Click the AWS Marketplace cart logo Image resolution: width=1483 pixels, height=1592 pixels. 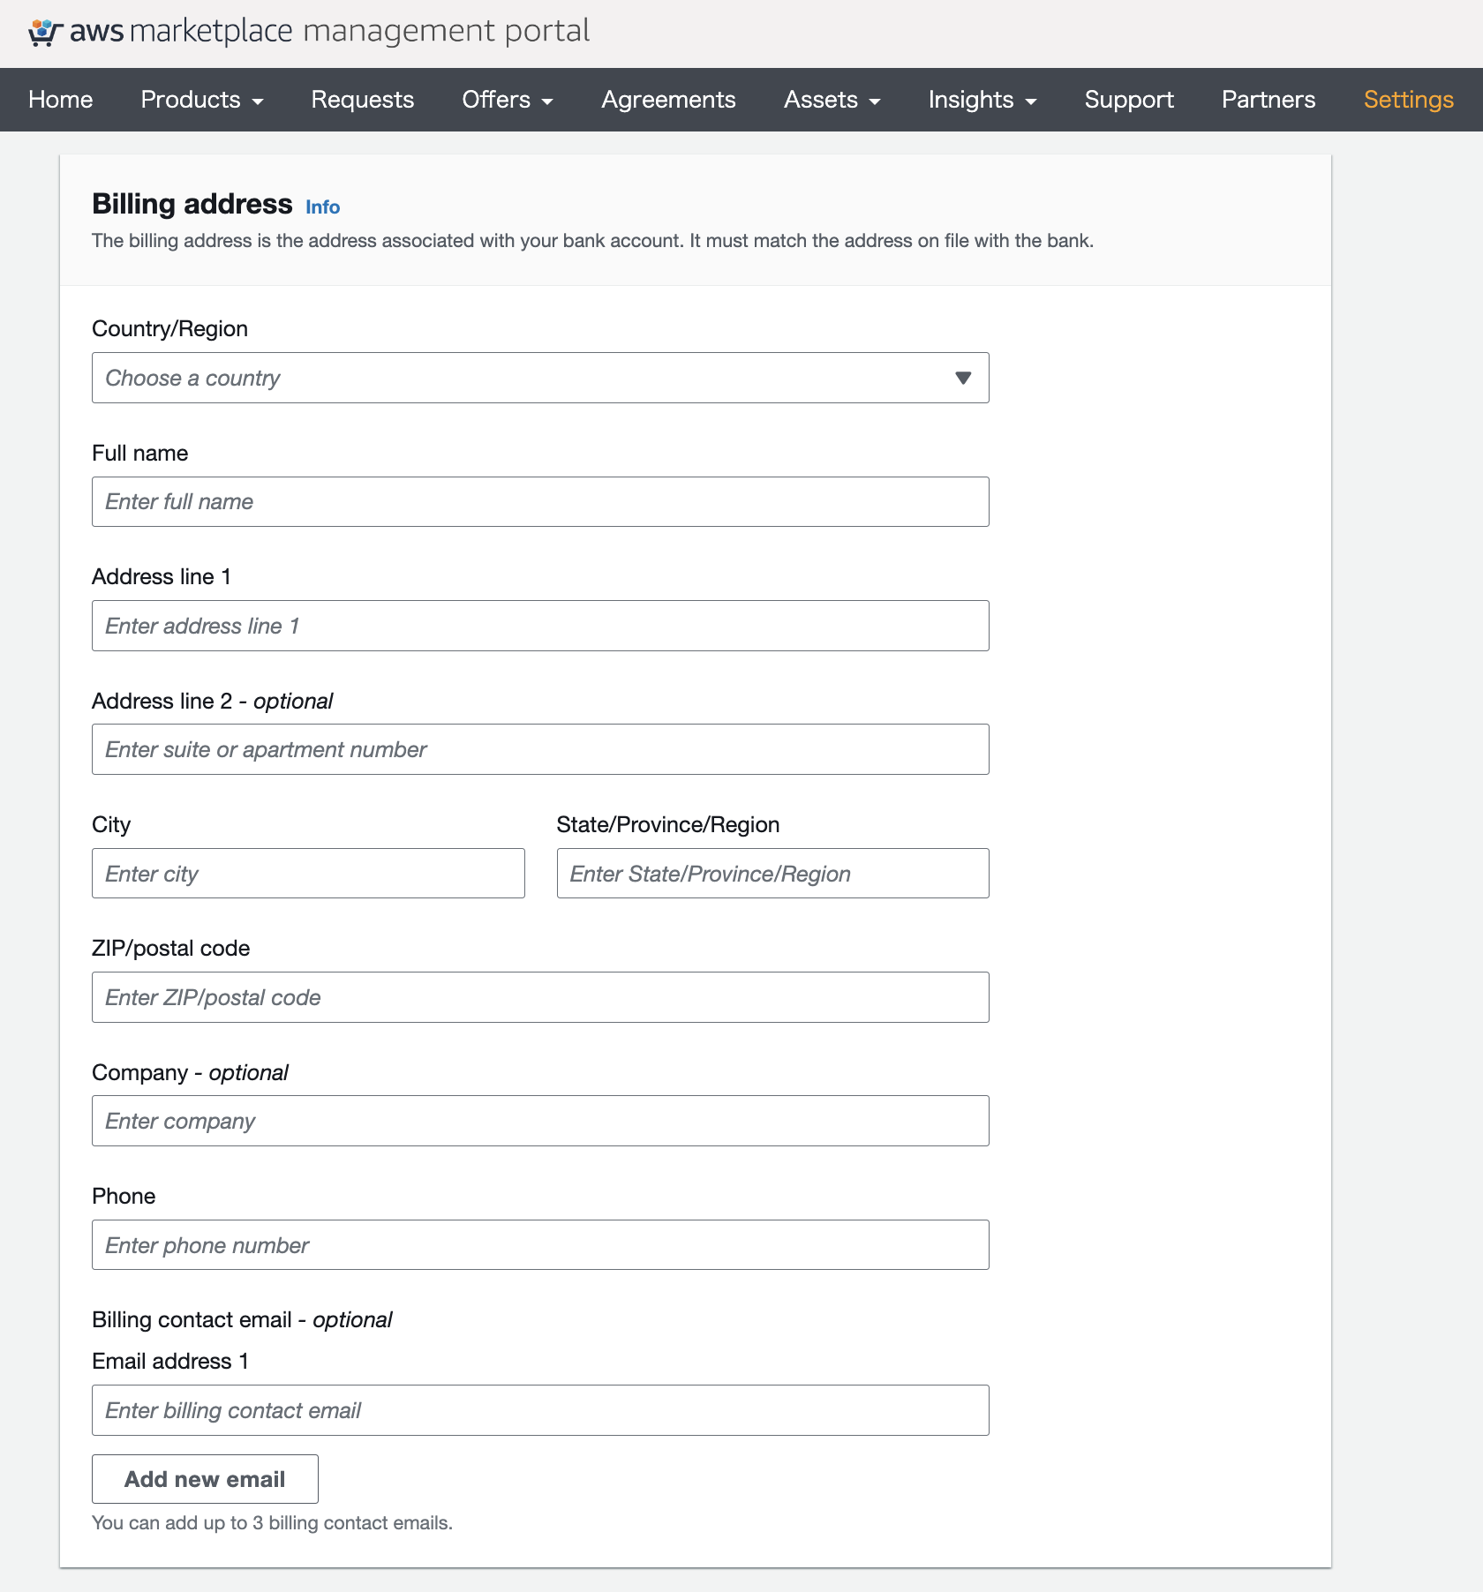tap(45, 33)
